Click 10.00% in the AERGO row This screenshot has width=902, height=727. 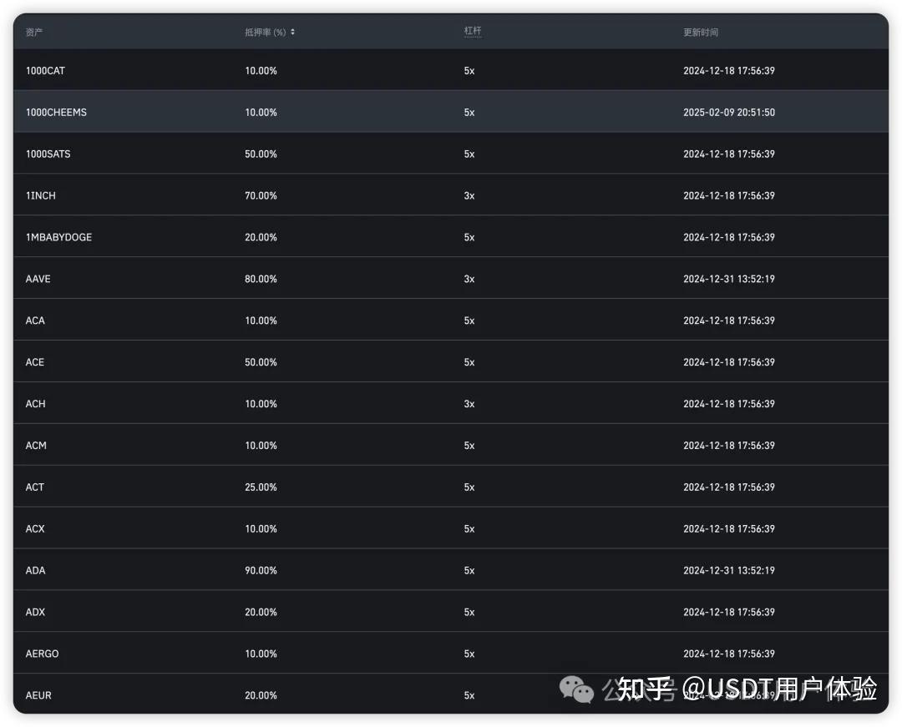pos(261,654)
